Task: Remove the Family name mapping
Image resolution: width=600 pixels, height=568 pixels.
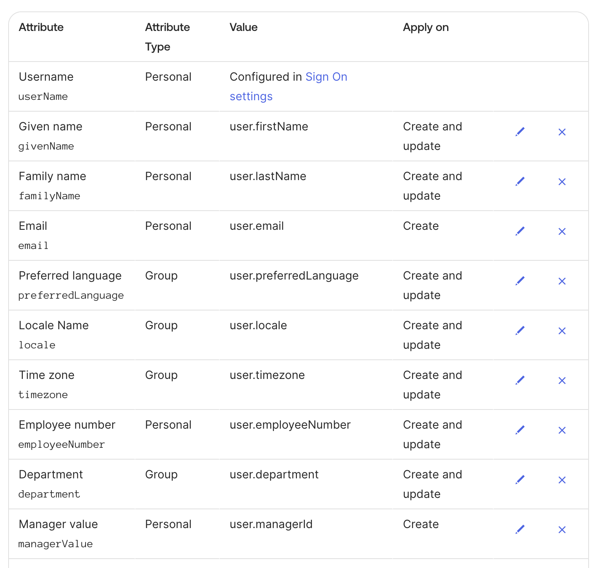Action: 562,182
